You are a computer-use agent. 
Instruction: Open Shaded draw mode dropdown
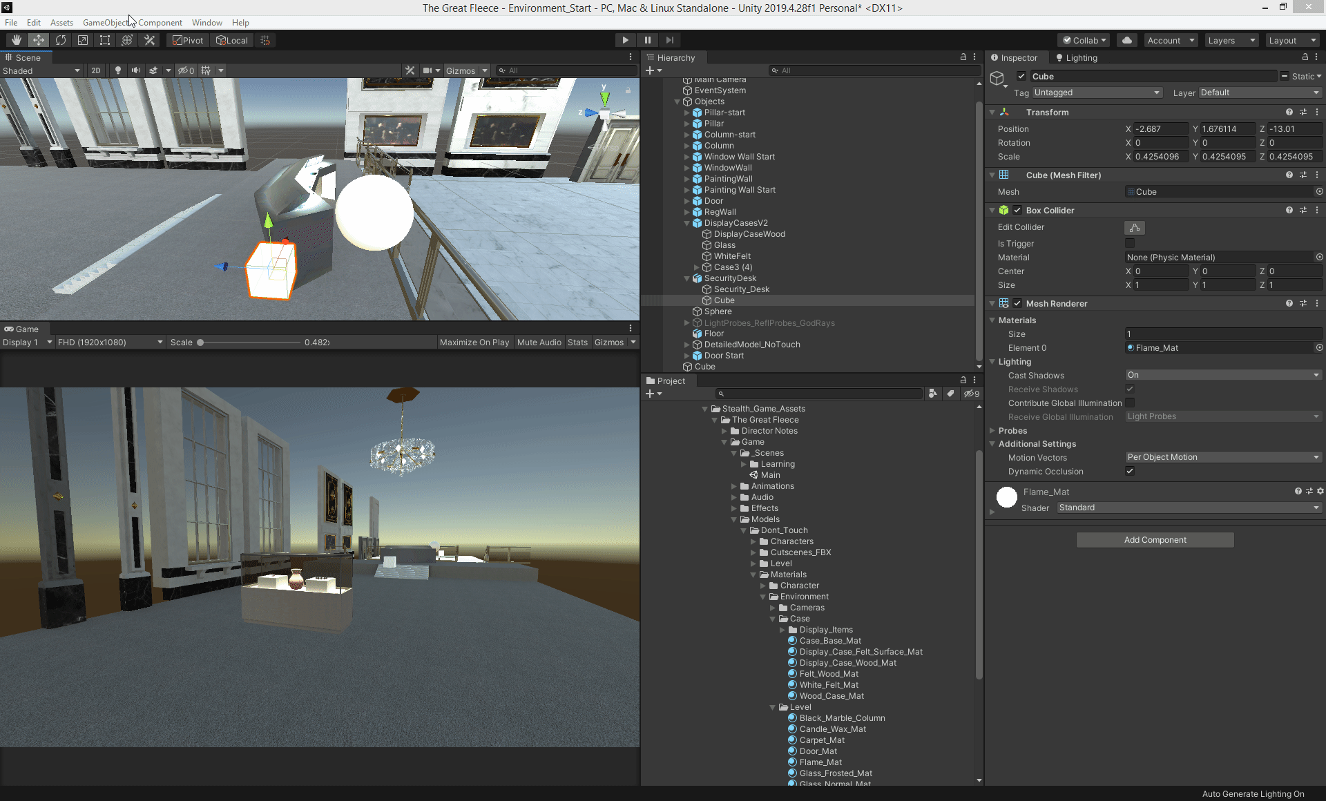pos(41,70)
